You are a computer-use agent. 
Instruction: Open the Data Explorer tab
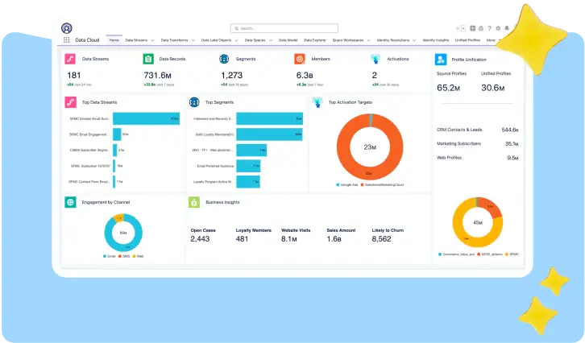pos(315,40)
